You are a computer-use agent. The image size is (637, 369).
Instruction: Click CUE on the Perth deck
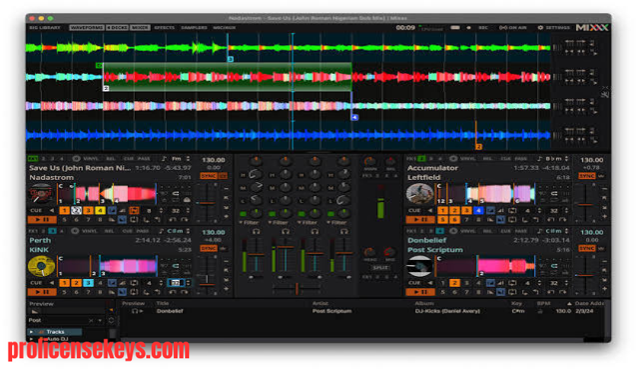(x=36, y=283)
